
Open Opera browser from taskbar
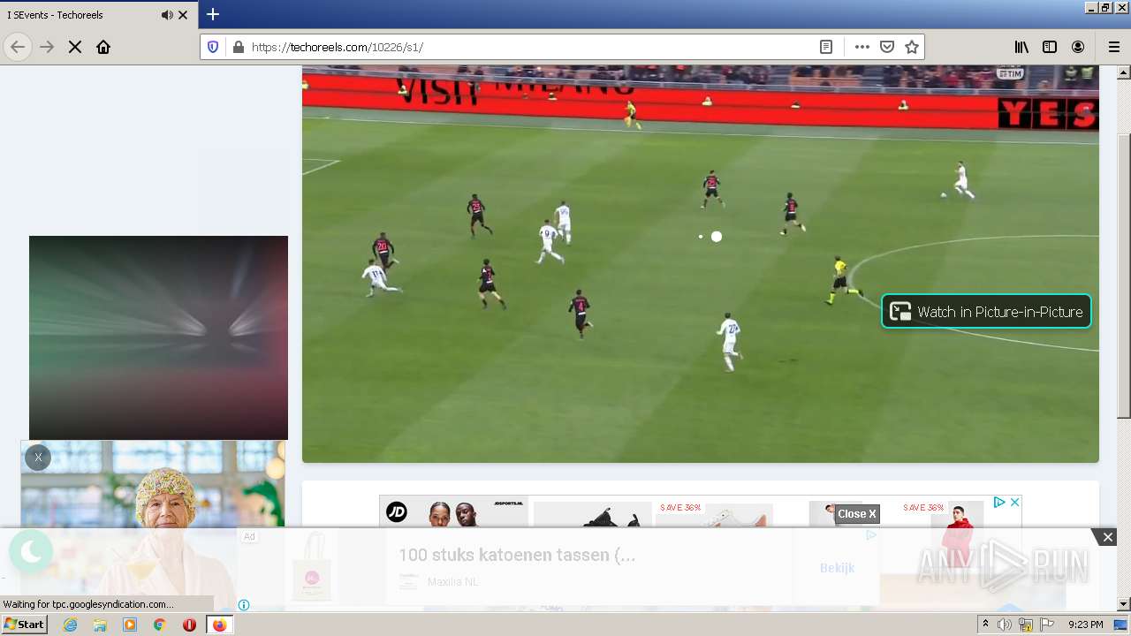tap(189, 625)
